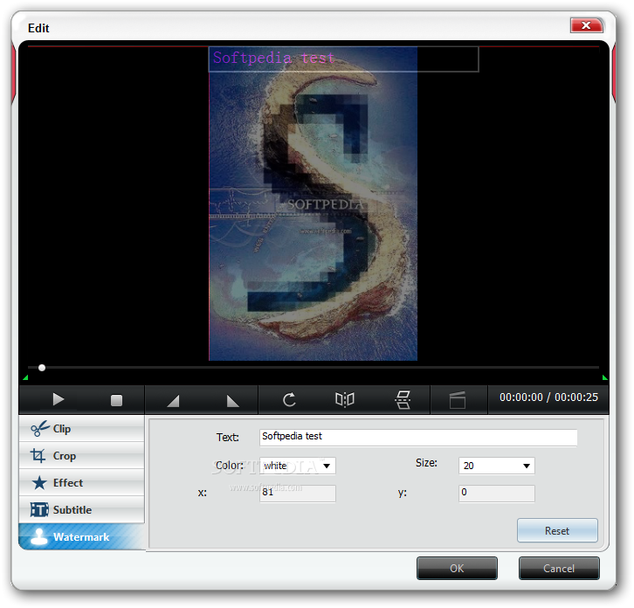The image size is (634, 608).
Task: Click the clapperboard snapshot icon
Action: point(458,400)
